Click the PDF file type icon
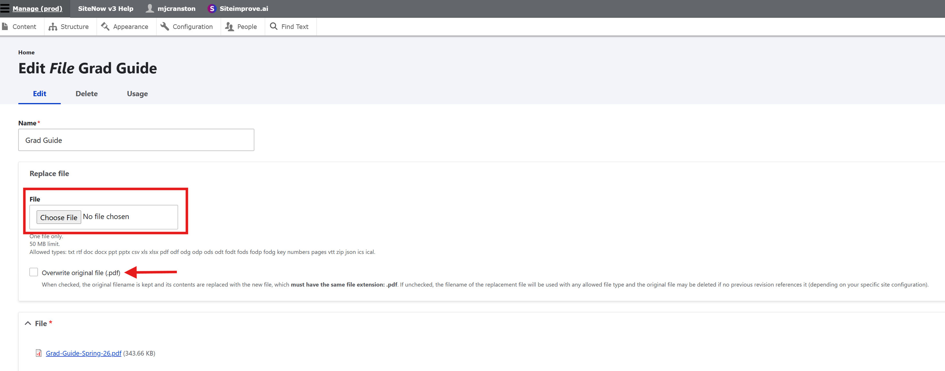Screen dimensions: 945x371 38,353
